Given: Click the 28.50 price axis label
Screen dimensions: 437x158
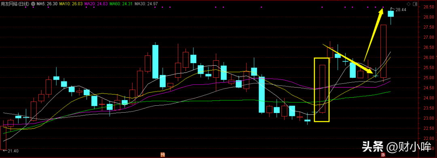Looking at the screenshot, I should coord(429,7).
